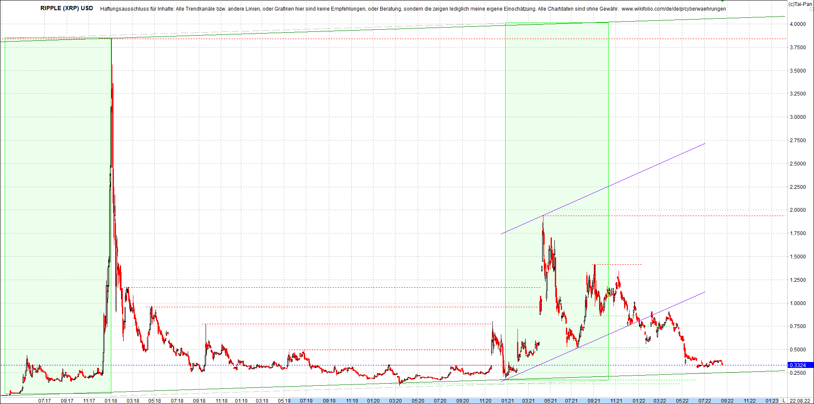This screenshot has height=404, width=814.
Task: Click the 1.2500 price axis label
Action: pos(797,280)
